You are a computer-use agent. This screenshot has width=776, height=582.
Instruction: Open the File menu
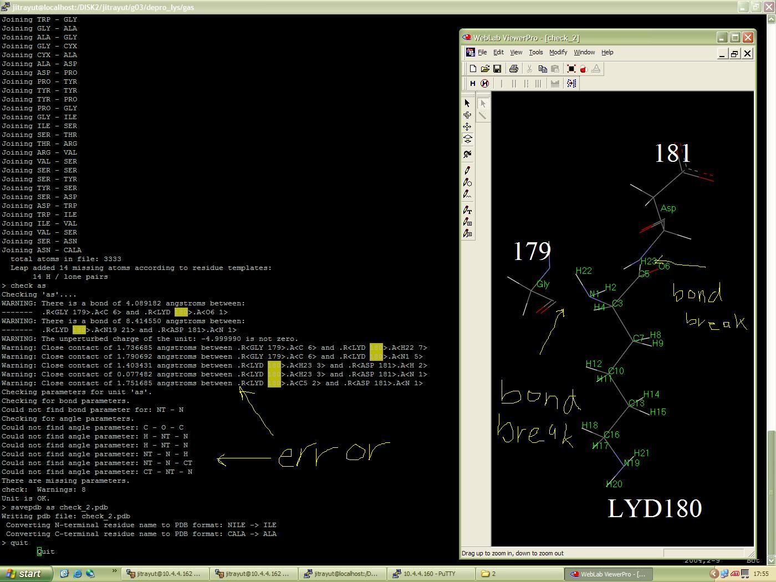[482, 52]
